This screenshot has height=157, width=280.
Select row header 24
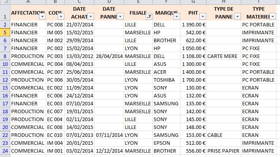tap(5, 151)
